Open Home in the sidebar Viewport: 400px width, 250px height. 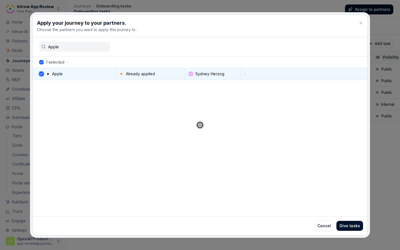click(17, 22)
